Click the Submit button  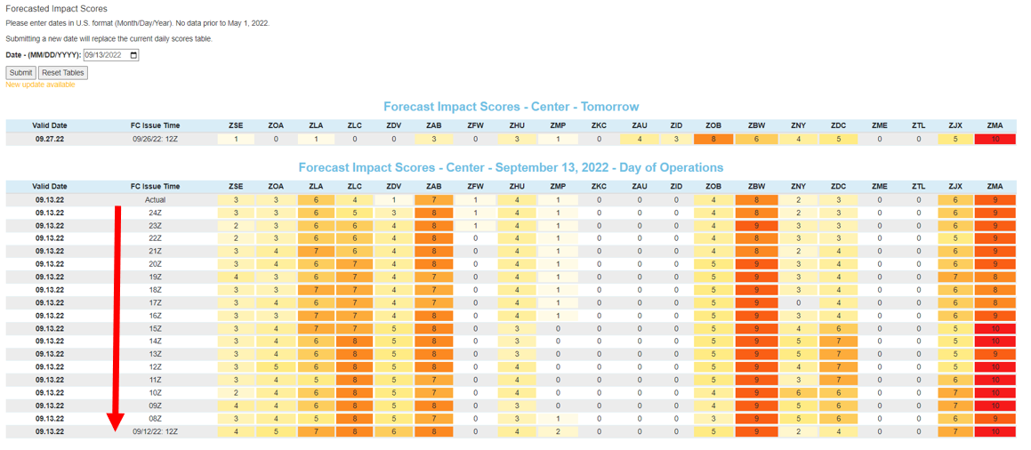[20, 73]
